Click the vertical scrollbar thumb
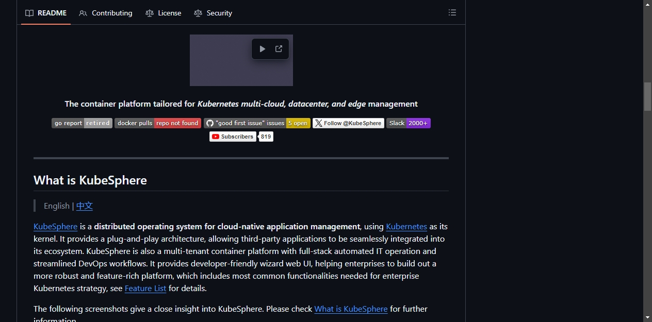Image resolution: width=652 pixels, height=322 pixels. click(647, 96)
